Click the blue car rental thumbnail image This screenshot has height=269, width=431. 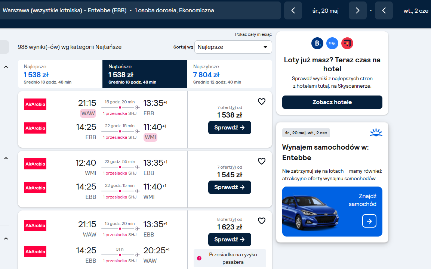pyautogui.click(x=311, y=213)
